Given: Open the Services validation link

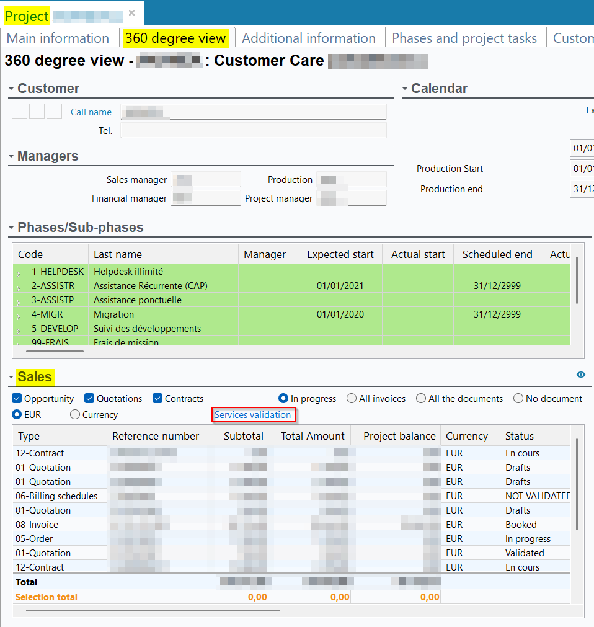Looking at the screenshot, I should [x=252, y=415].
